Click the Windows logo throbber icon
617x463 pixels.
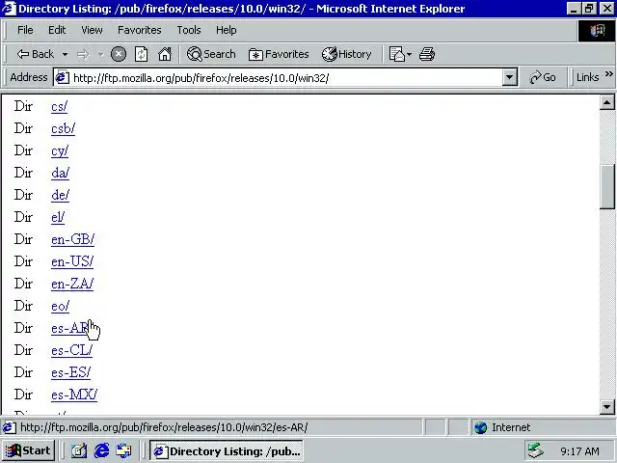[x=597, y=30]
